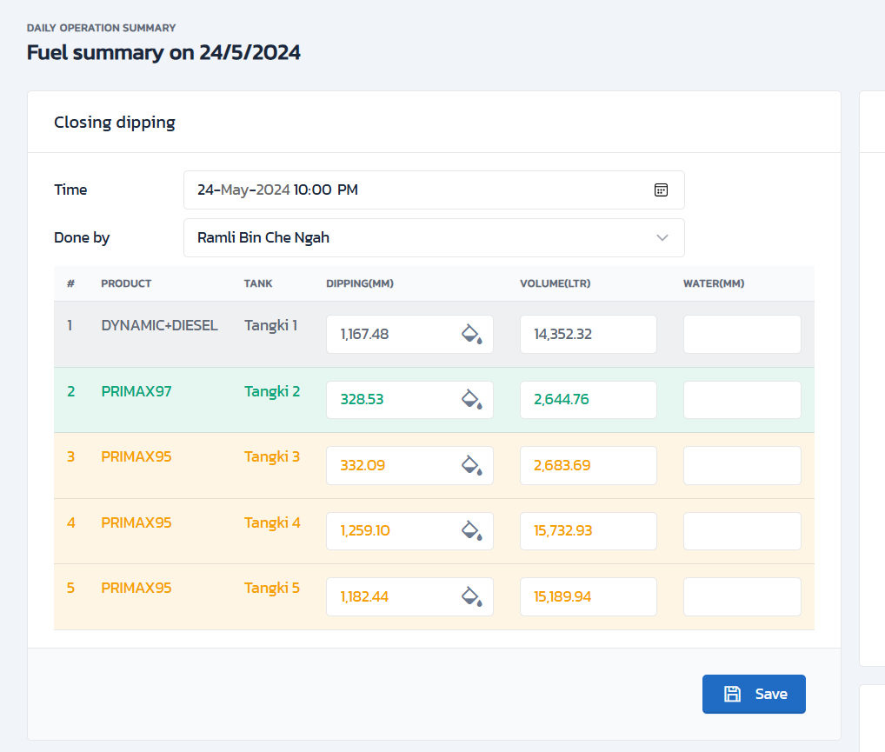
Task: Edit dipping value 1,167.48 for DYNAMIC+DIESEL
Action: pyautogui.click(x=389, y=335)
